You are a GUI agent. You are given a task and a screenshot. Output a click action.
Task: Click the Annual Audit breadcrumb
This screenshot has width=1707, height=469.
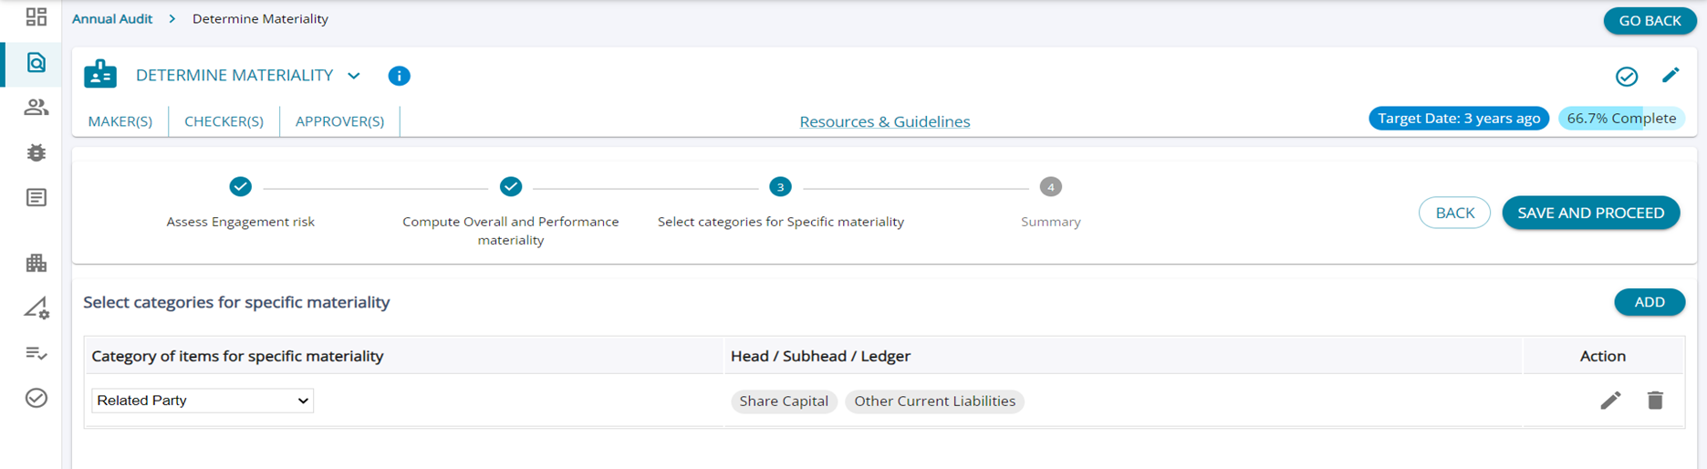coord(112,19)
